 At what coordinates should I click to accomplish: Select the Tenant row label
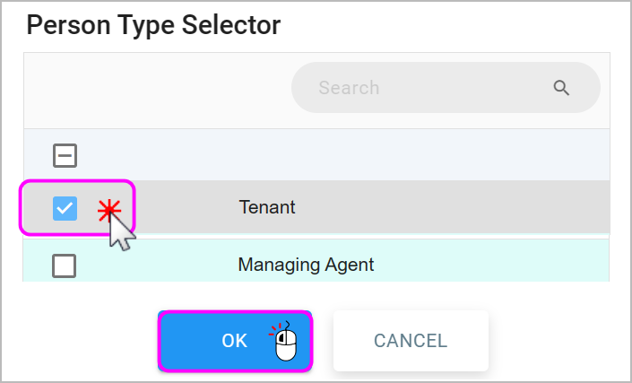[267, 207]
